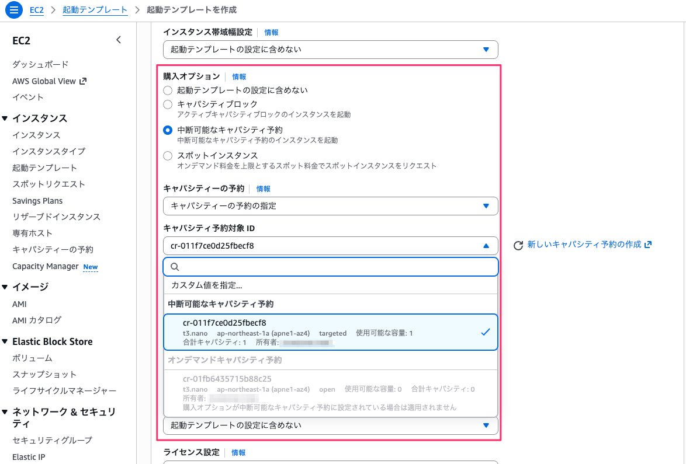Select the スポットインスタンス radio button
This screenshot has width=686, height=464.
tap(168, 155)
